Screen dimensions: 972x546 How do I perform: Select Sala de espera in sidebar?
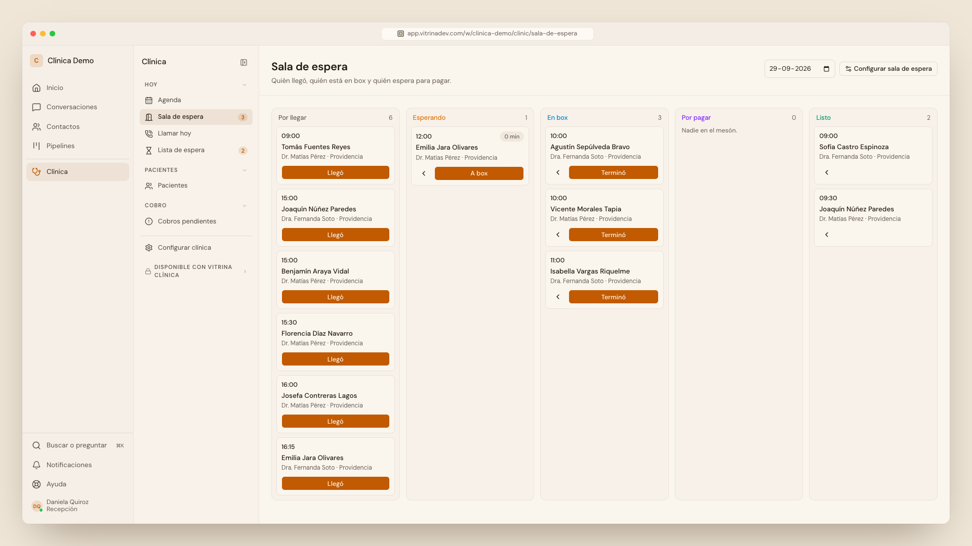coord(196,117)
